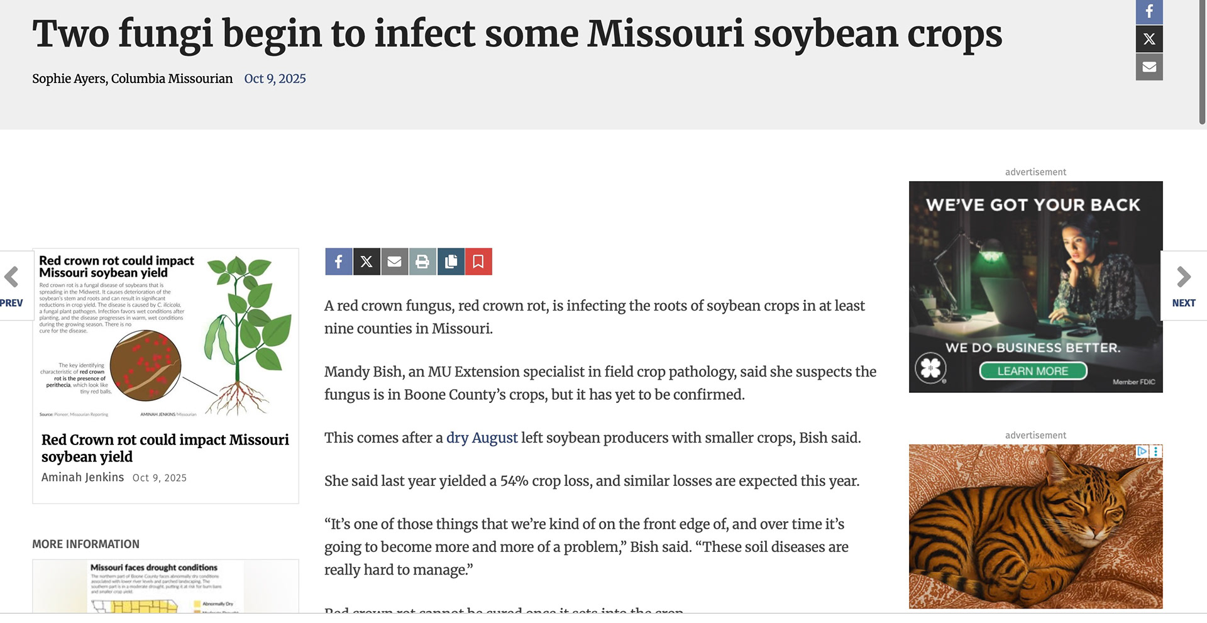The image size is (1207, 623).
Task: Click LEARN MORE button in bank ad
Action: [1033, 371]
